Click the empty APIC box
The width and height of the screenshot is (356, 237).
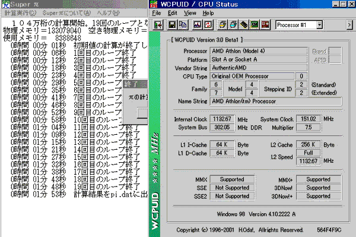tap(335, 60)
